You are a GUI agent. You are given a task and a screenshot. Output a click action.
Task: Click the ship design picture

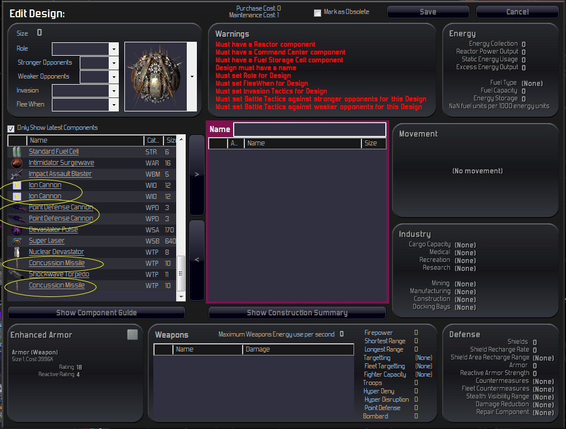coord(156,76)
